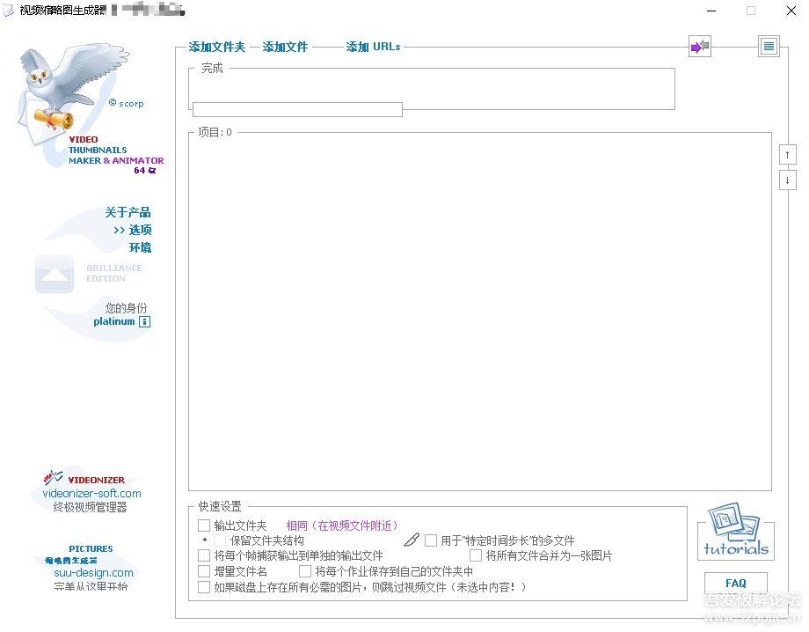Click 添加文件夹 to add a folder

216,47
